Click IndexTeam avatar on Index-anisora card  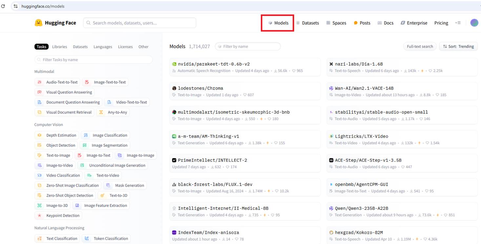[x=174, y=233]
